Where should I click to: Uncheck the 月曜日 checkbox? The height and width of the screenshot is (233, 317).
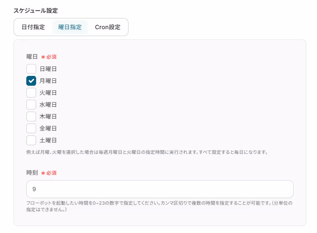tap(31, 81)
